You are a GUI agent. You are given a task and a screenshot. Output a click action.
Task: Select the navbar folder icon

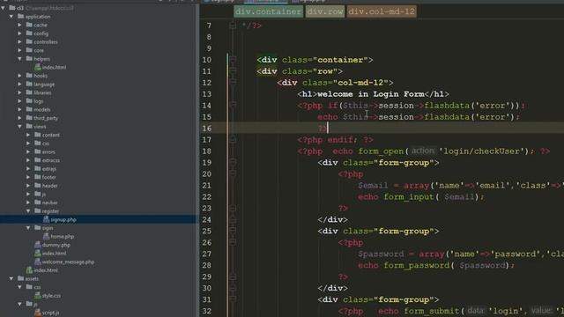point(38,203)
